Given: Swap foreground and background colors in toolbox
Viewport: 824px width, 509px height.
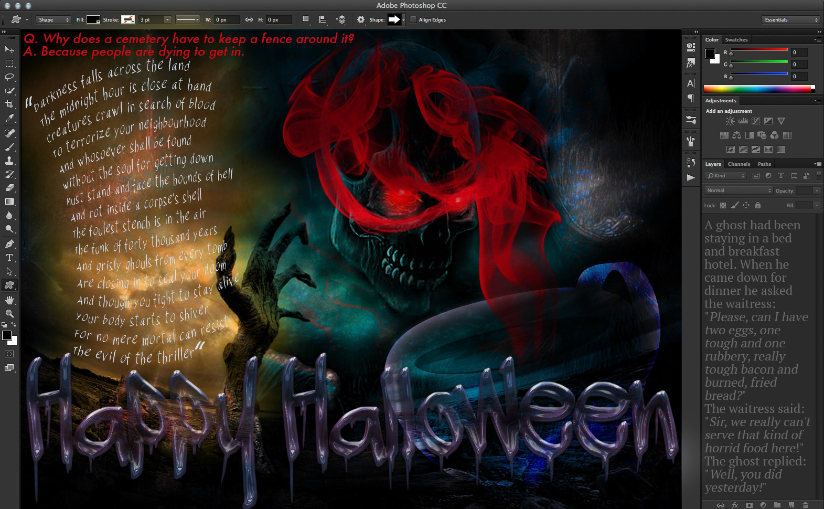Looking at the screenshot, I should 14,325.
